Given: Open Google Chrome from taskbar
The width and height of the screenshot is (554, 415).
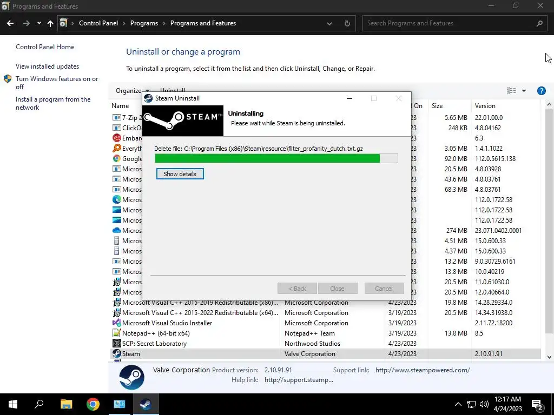Looking at the screenshot, I should (x=93, y=404).
